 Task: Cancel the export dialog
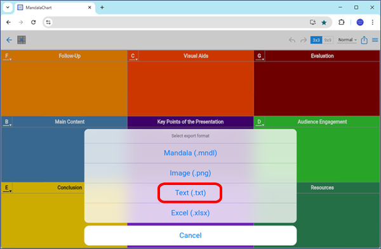(x=190, y=236)
